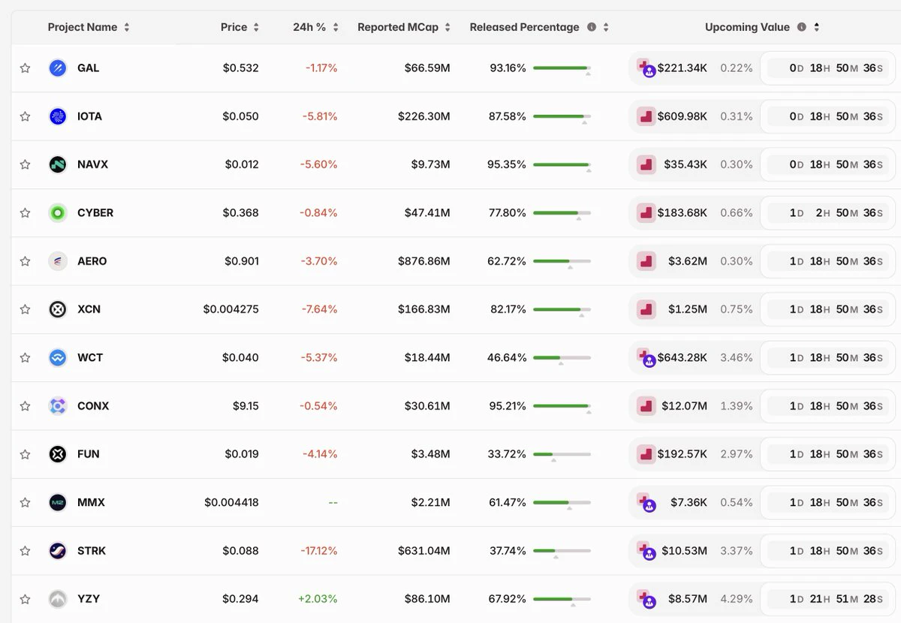Add IOTA to favorites with star

coord(25,116)
